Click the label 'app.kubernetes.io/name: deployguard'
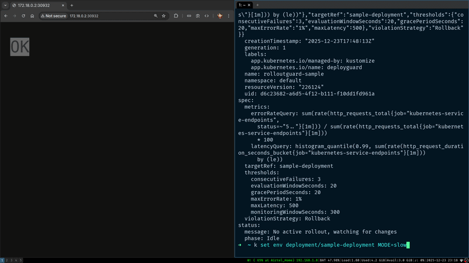The image size is (469, 263). pos(306,67)
